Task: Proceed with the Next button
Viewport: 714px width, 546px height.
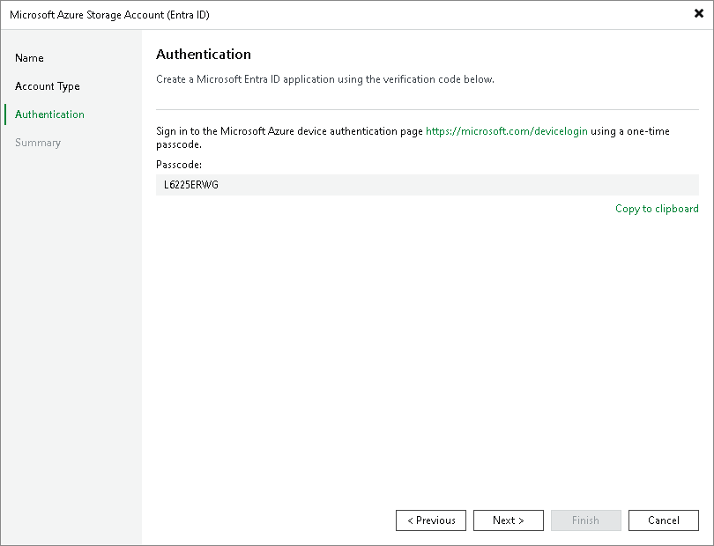Action: [x=509, y=520]
